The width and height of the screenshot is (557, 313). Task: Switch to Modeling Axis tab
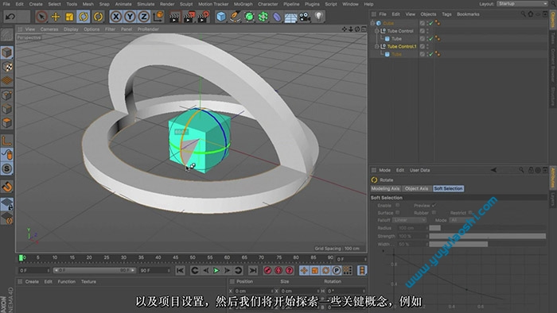click(x=385, y=188)
